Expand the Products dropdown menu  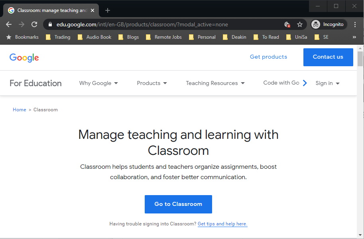[152, 83]
